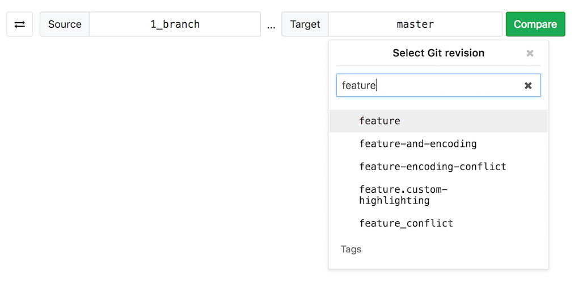Image resolution: width=587 pixels, height=296 pixels.
Task: Click the Tags section header
Action: [351, 250]
